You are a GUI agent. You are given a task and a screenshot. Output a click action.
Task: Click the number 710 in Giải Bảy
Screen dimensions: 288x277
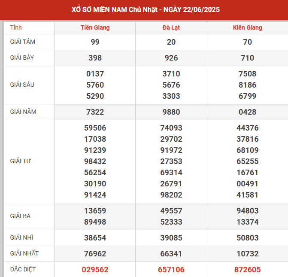247,58
